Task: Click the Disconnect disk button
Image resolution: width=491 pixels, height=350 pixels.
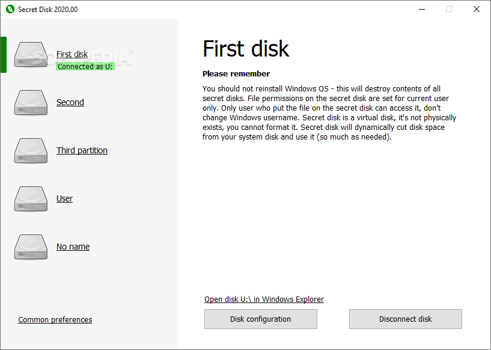Action: 406,319
